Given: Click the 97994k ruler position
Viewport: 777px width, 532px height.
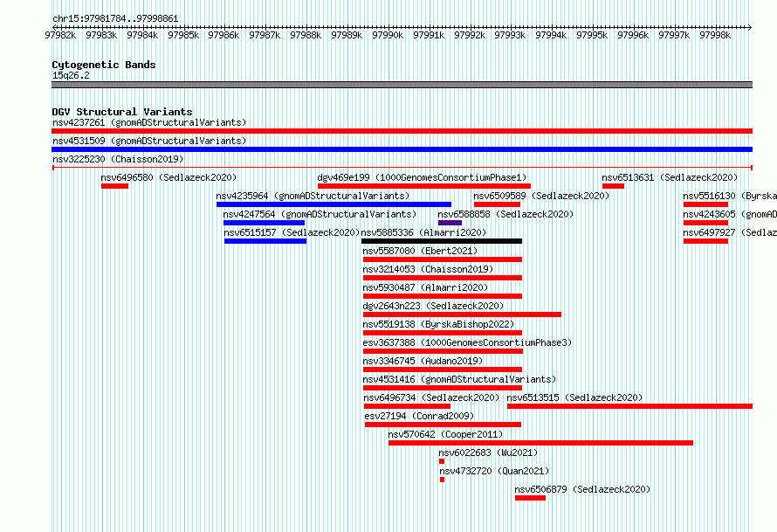Looking at the screenshot, I should pos(551,35).
